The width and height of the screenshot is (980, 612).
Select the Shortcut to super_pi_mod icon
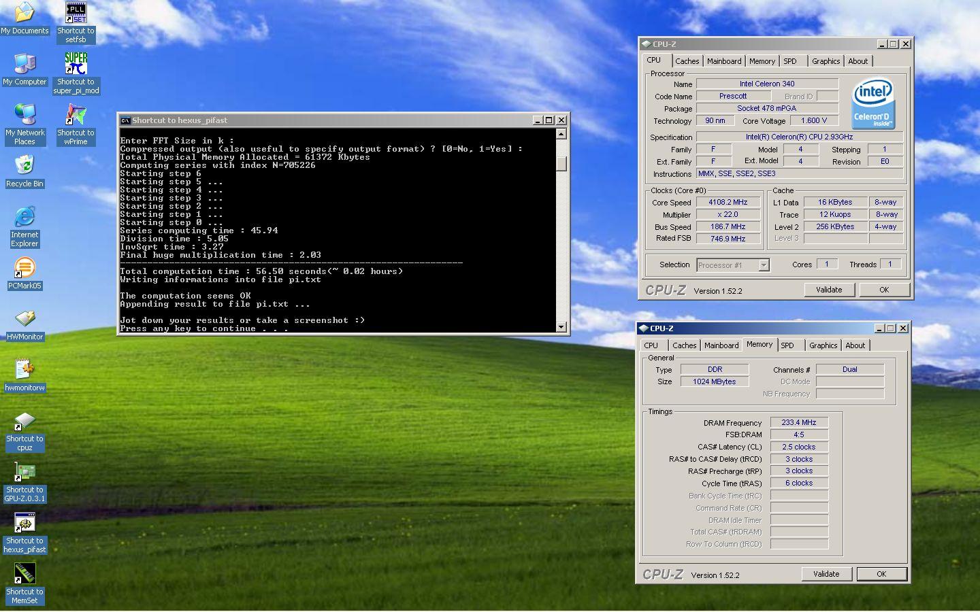tap(76, 73)
